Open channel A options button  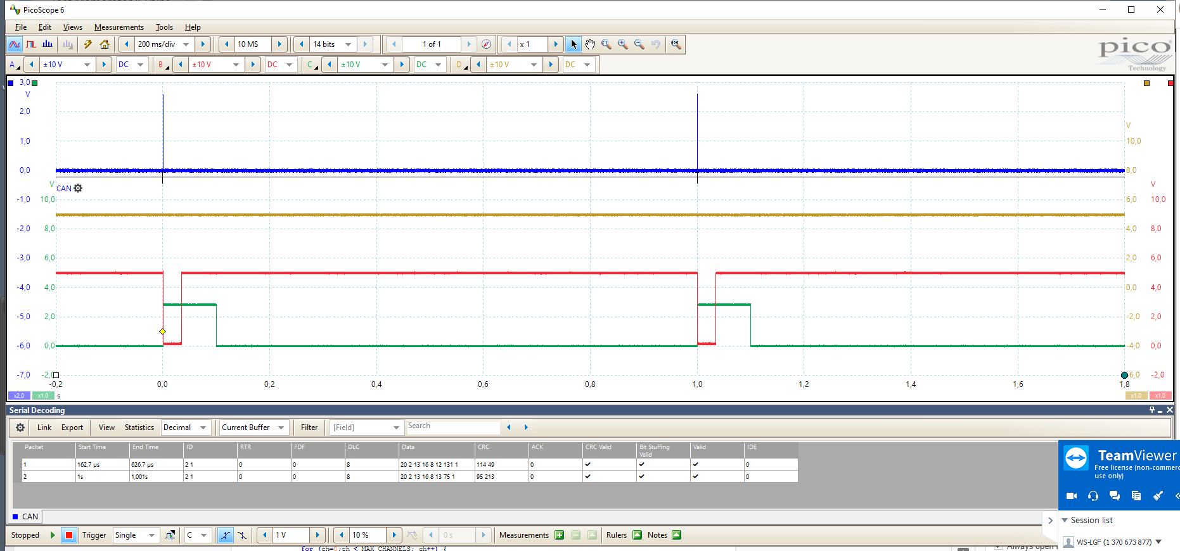tap(14, 65)
